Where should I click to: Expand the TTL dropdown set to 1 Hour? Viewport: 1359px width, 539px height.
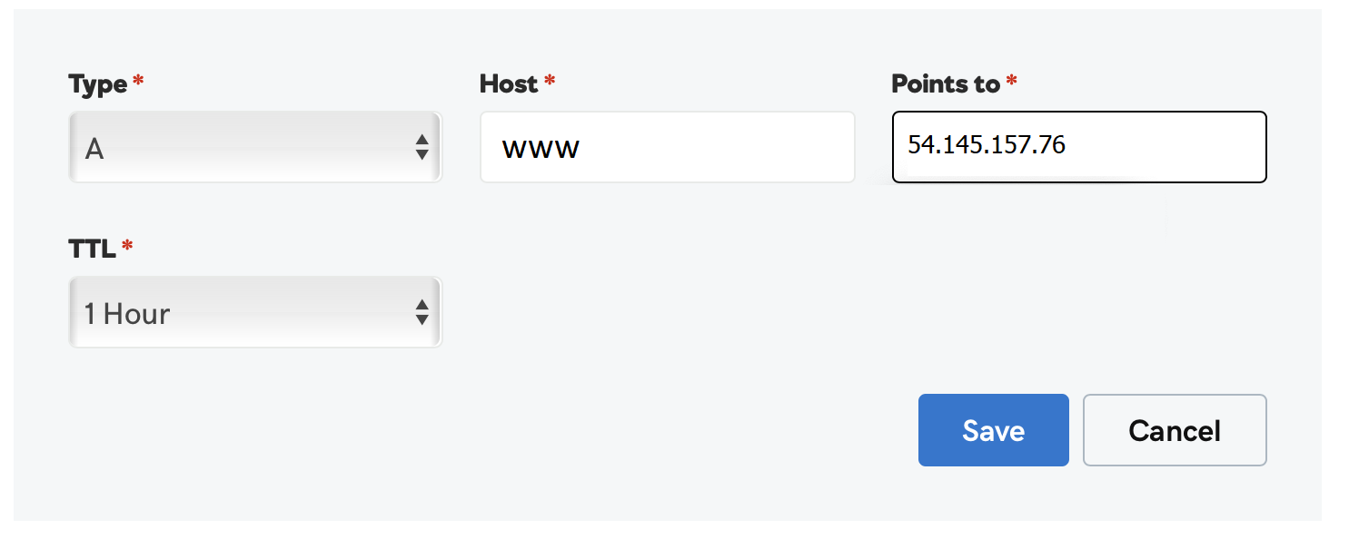(254, 313)
